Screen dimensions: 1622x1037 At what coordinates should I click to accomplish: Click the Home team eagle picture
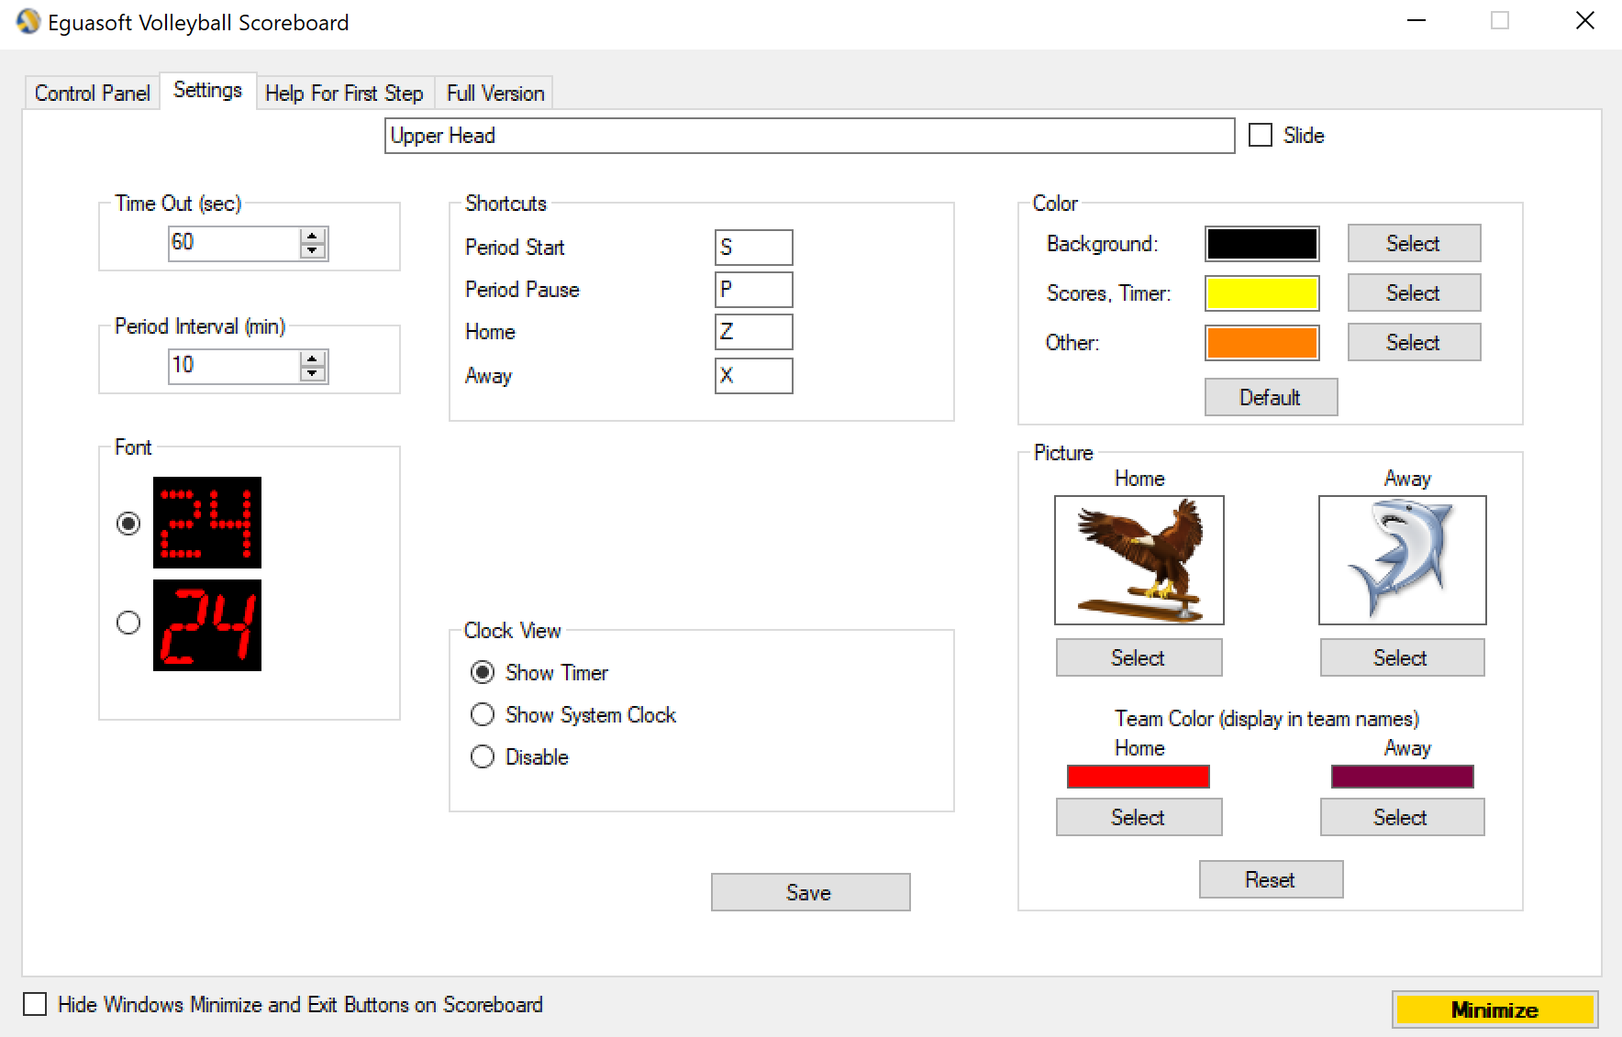(x=1139, y=560)
